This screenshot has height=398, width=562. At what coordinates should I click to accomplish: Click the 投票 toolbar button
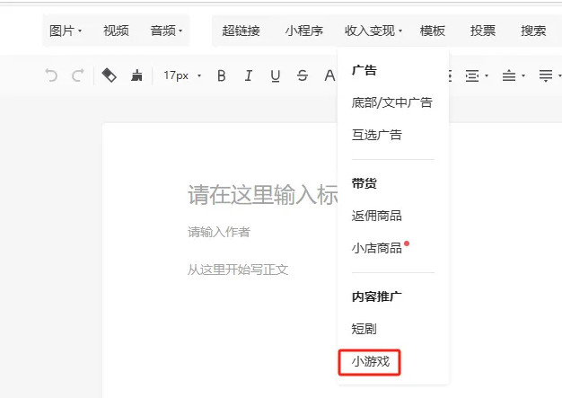pyautogui.click(x=483, y=31)
